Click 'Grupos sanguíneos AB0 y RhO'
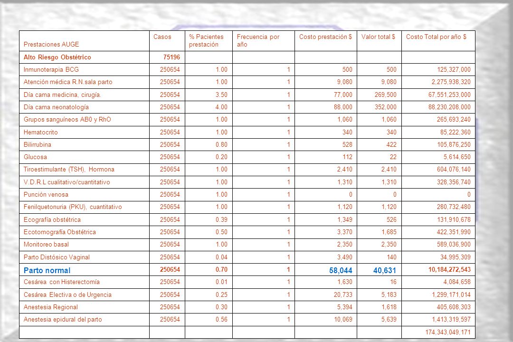 [x=67, y=119]
